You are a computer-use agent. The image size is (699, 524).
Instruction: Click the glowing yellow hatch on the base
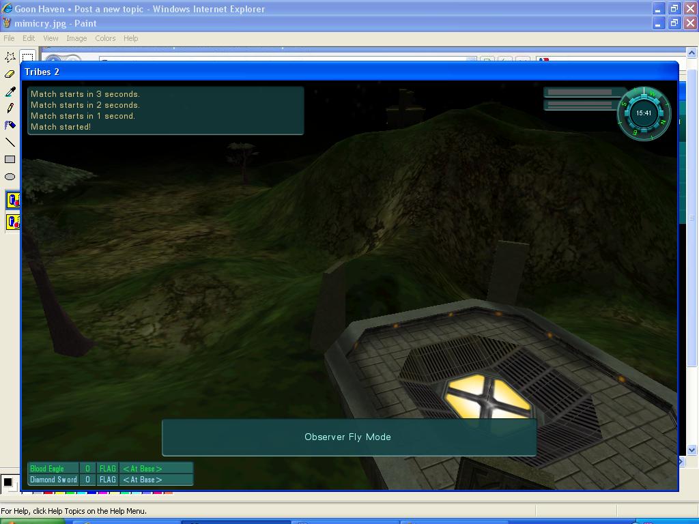[x=488, y=398]
